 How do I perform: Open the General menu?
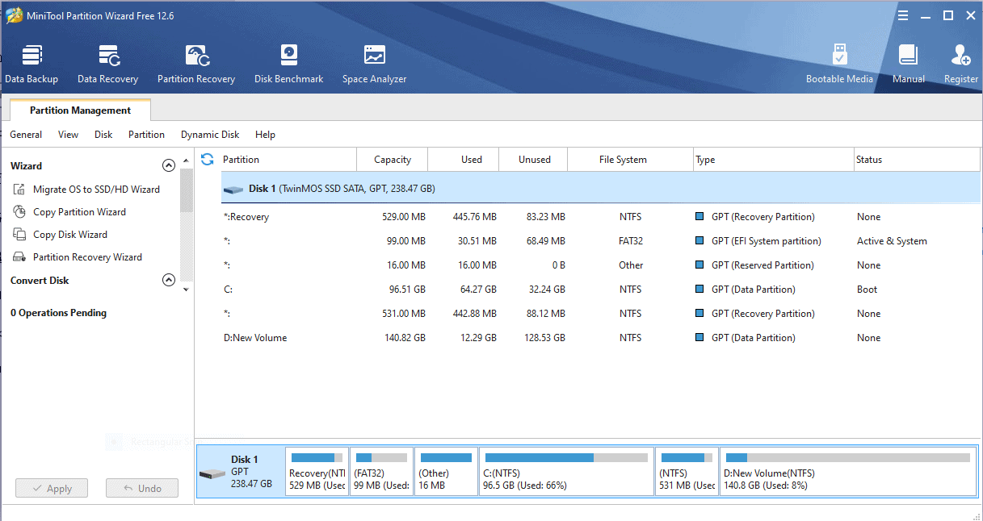click(x=26, y=135)
